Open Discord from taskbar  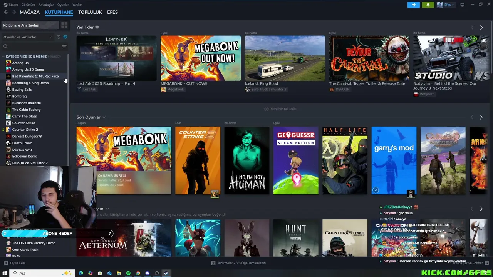tap(147, 273)
